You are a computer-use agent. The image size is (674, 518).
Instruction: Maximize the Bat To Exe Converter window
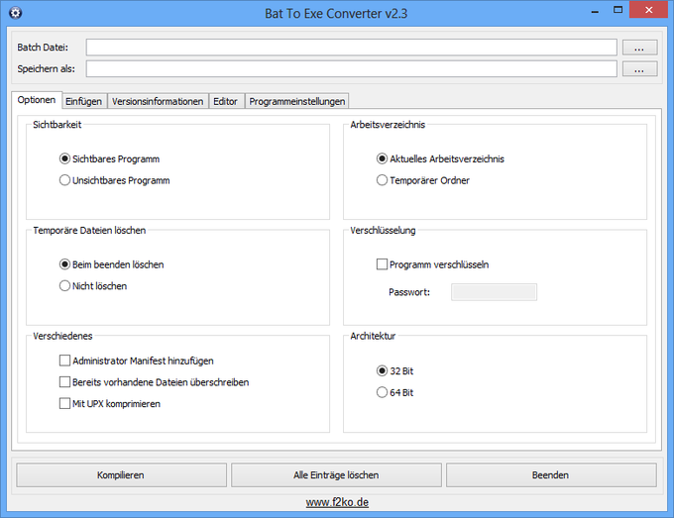pyautogui.click(x=618, y=10)
